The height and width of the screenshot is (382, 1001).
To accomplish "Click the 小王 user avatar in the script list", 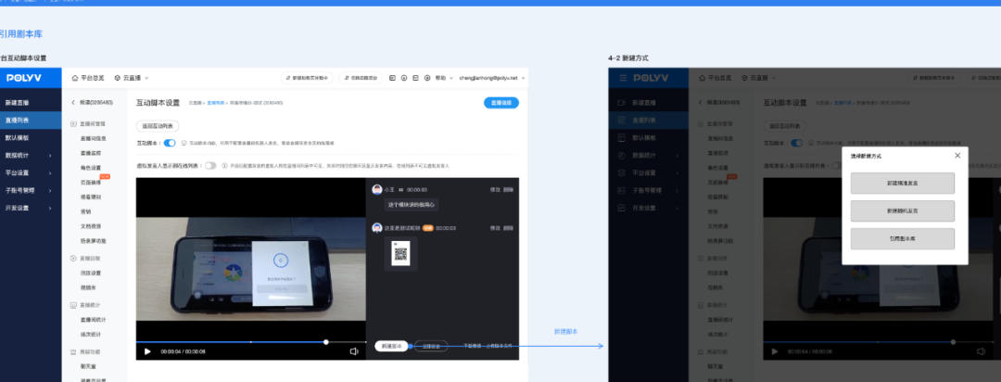I will (377, 189).
